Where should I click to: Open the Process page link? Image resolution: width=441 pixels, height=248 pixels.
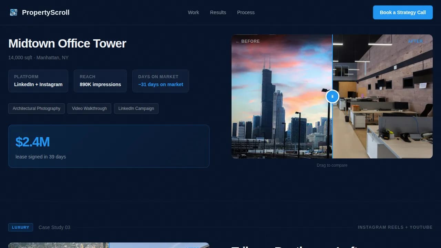[x=246, y=12]
